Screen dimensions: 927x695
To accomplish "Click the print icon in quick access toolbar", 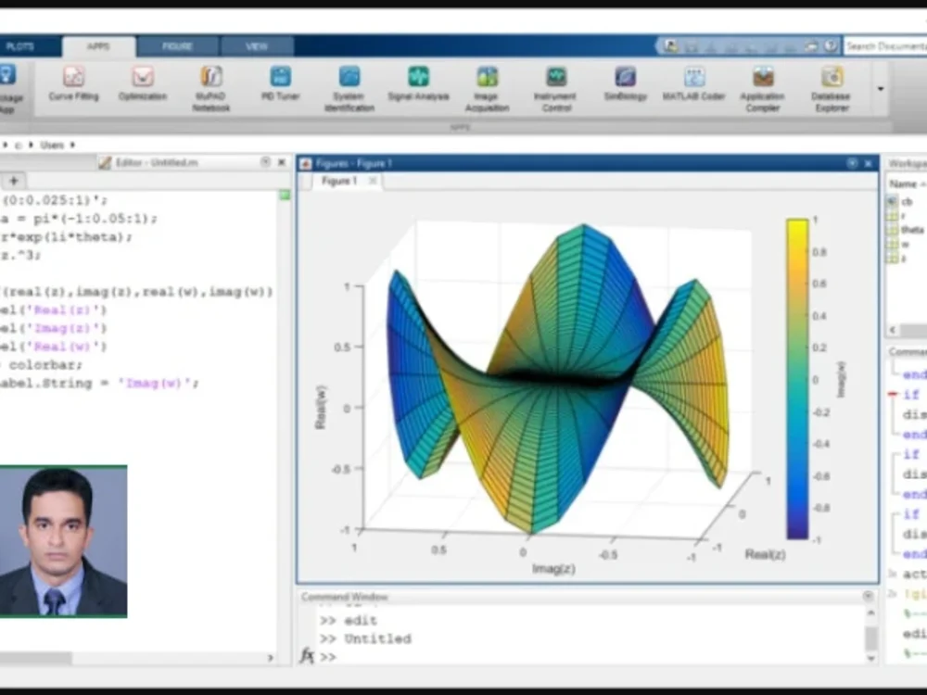I will (812, 45).
